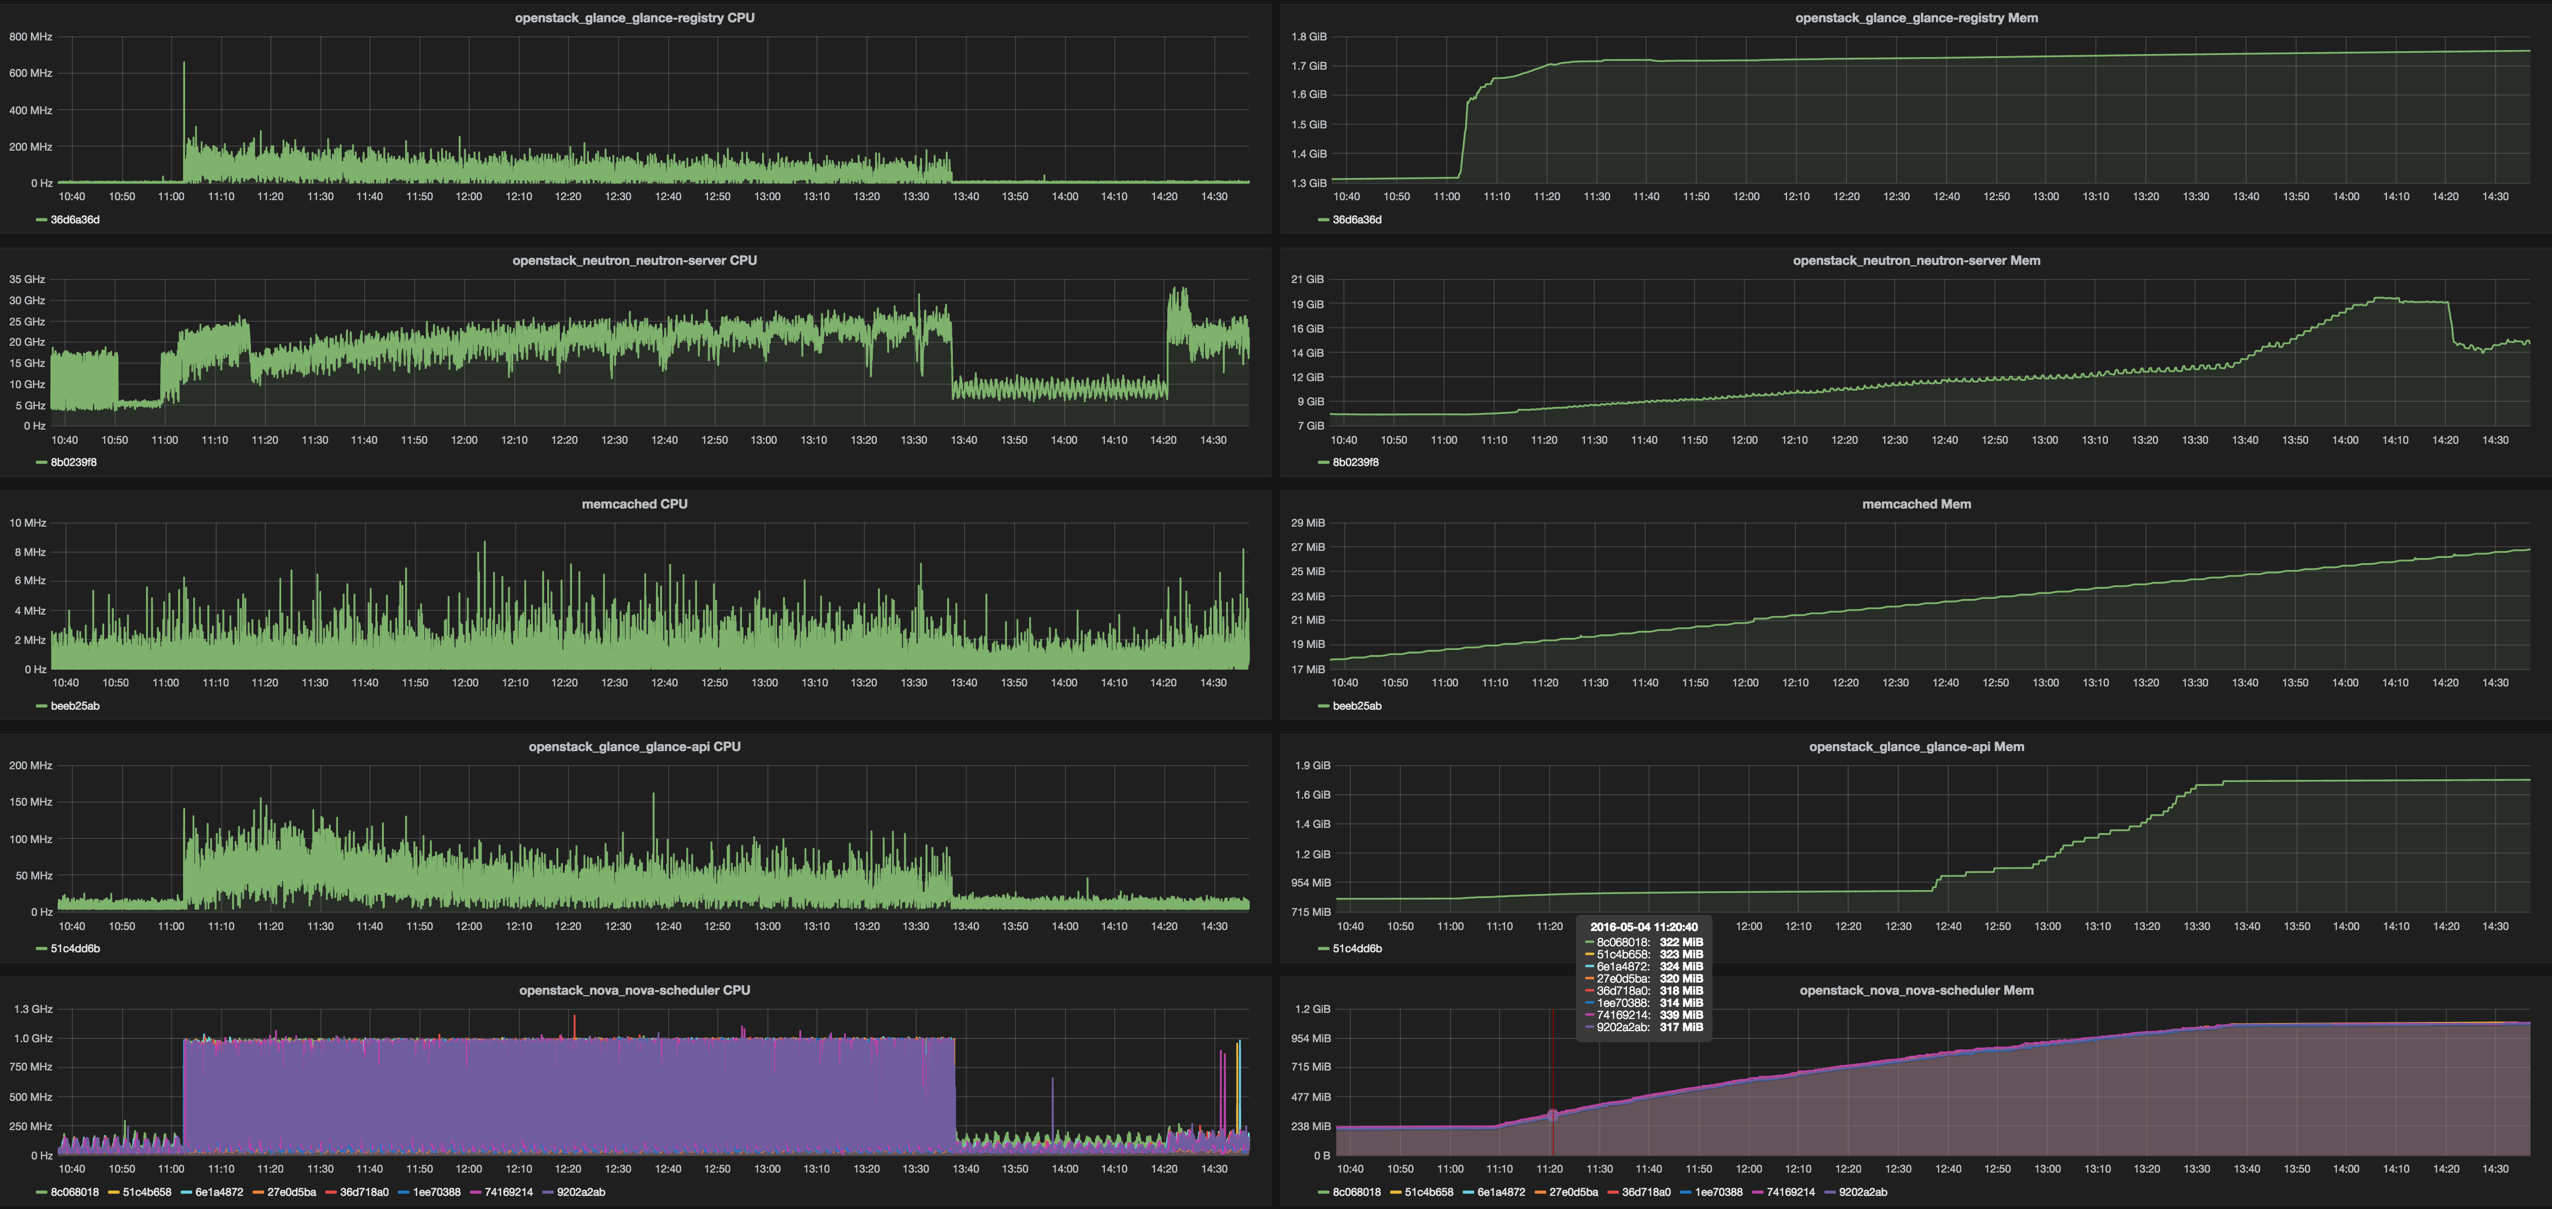Click legend label 51c4dd6b under glance-api CPU
Image resolution: width=2552 pixels, height=1209 pixels.
pos(75,949)
